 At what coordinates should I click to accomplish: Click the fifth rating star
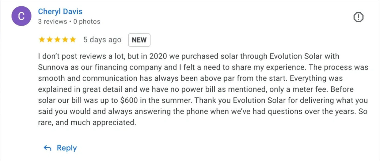[x=72, y=40]
